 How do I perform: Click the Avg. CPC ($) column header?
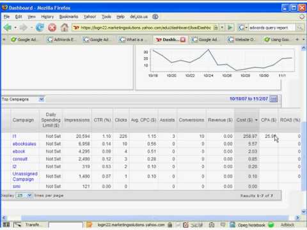[x=143, y=120]
